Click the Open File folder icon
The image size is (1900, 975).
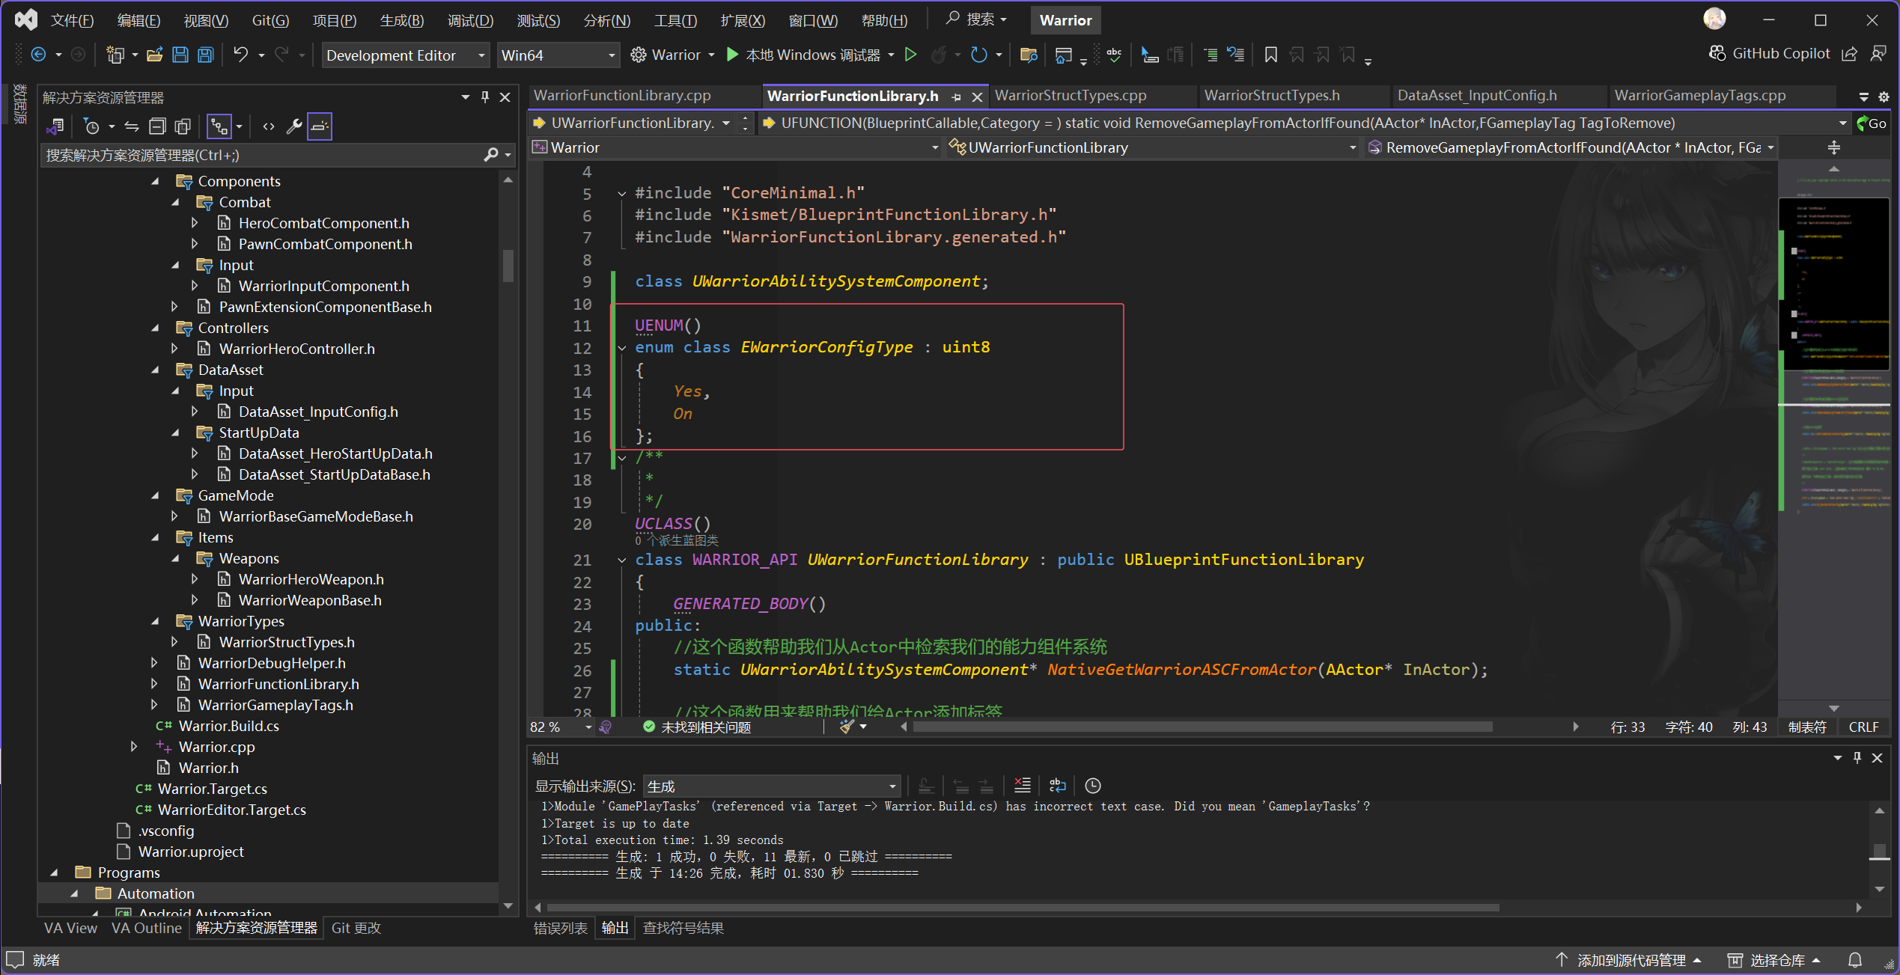[155, 55]
